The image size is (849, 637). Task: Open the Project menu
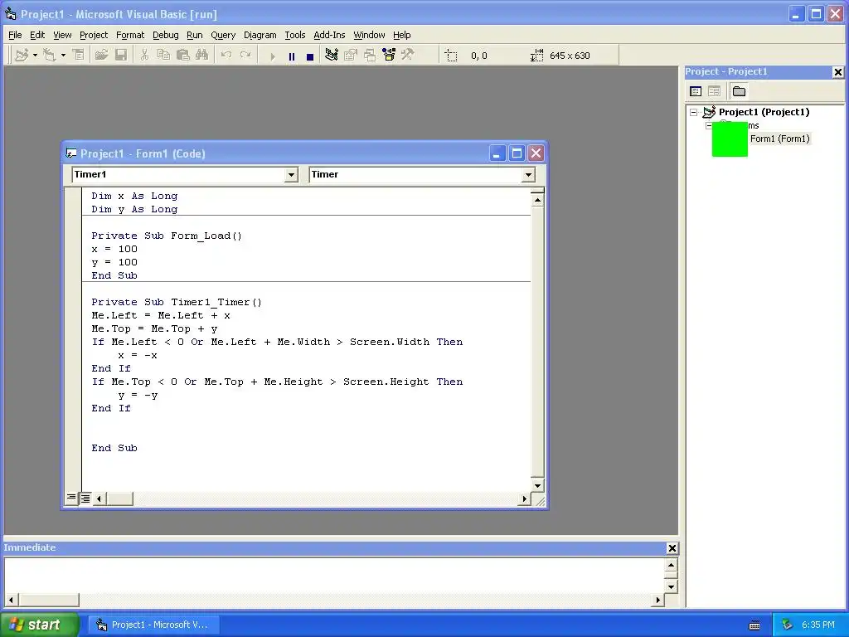(94, 35)
